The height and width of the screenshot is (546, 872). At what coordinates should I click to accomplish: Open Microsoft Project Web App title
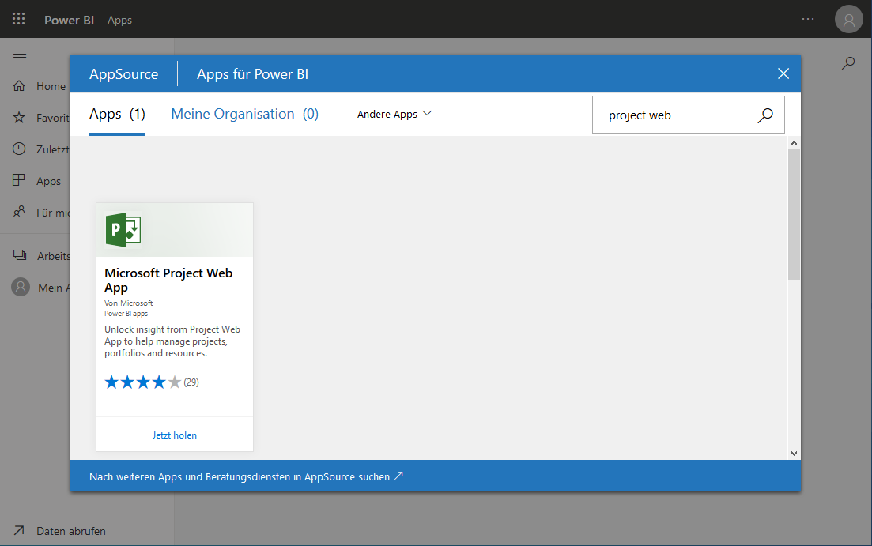click(168, 281)
